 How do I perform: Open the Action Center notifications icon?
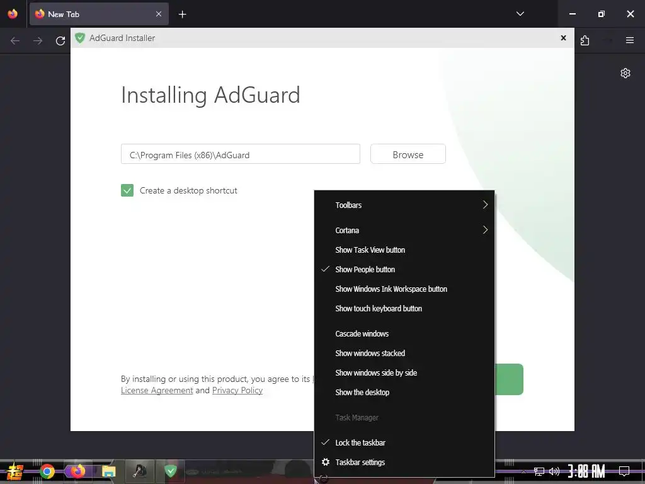click(x=624, y=471)
